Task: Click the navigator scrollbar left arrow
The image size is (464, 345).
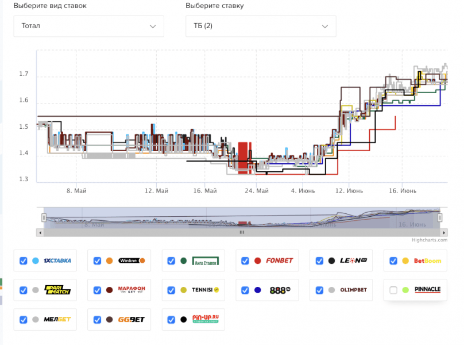Action: pyautogui.click(x=40, y=232)
